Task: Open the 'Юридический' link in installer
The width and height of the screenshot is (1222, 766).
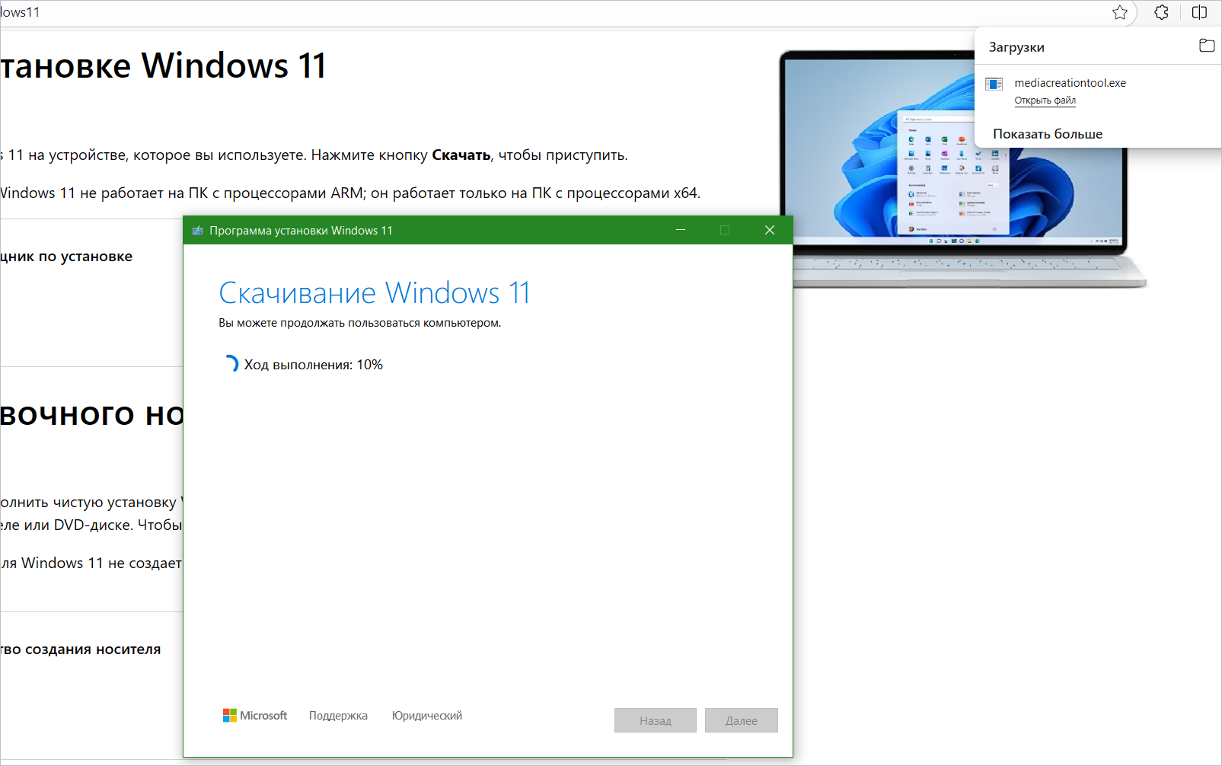Action: (427, 716)
